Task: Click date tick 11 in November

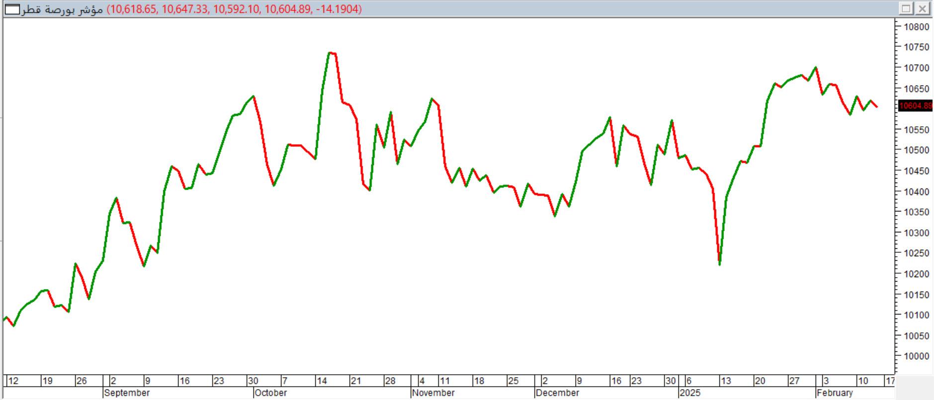Action: pyautogui.click(x=444, y=381)
